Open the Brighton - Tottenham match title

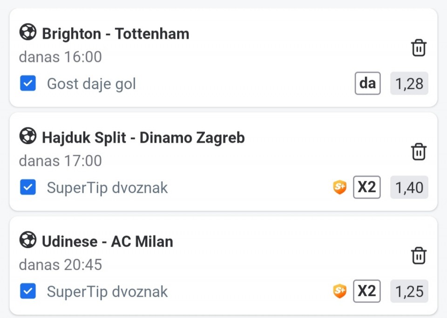(x=115, y=34)
